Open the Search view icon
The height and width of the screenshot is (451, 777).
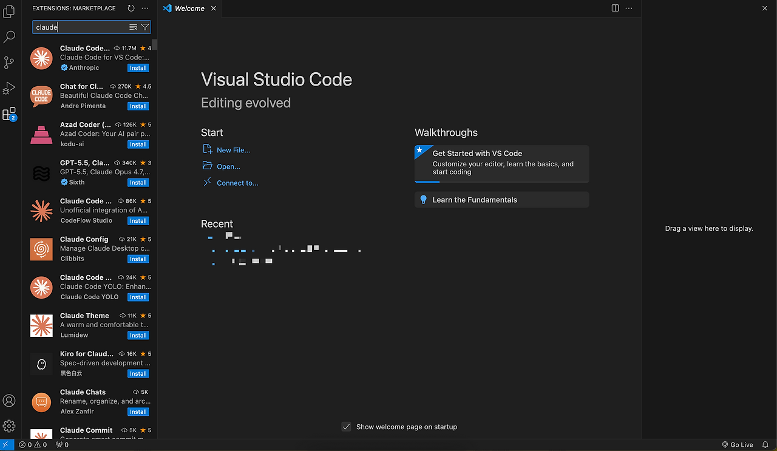click(x=9, y=37)
